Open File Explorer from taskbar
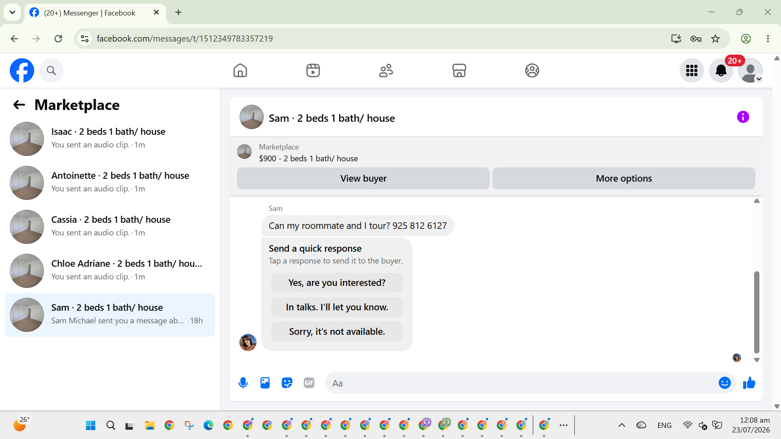 pos(149,426)
